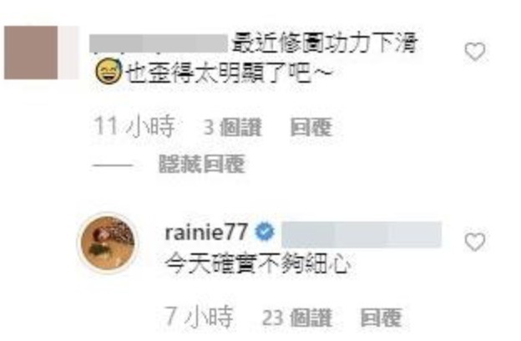The height and width of the screenshot is (341, 521).
Task: Click the dash line beside 隱藏回覆
Action: tap(113, 165)
